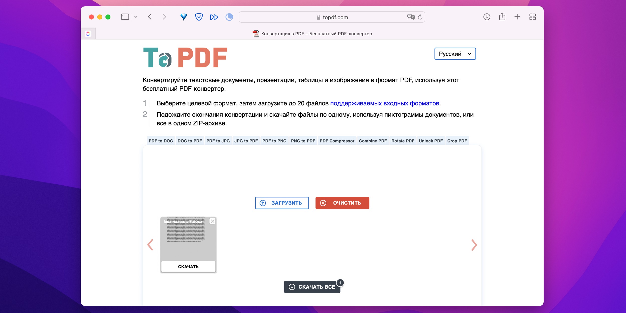
Task: Open a new tab
Action: (517, 17)
